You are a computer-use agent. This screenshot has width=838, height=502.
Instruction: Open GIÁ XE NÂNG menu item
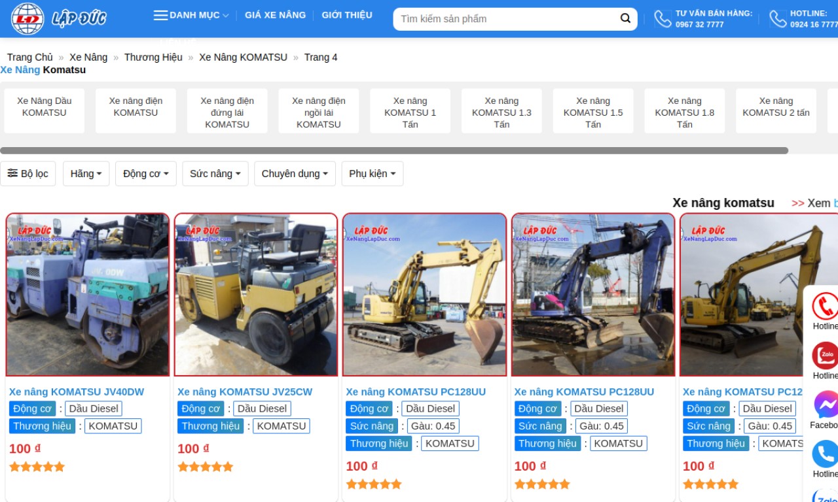tap(275, 15)
